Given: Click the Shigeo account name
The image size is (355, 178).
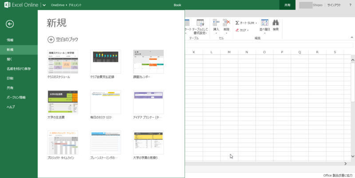Looking at the screenshot, I should tap(317, 5).
